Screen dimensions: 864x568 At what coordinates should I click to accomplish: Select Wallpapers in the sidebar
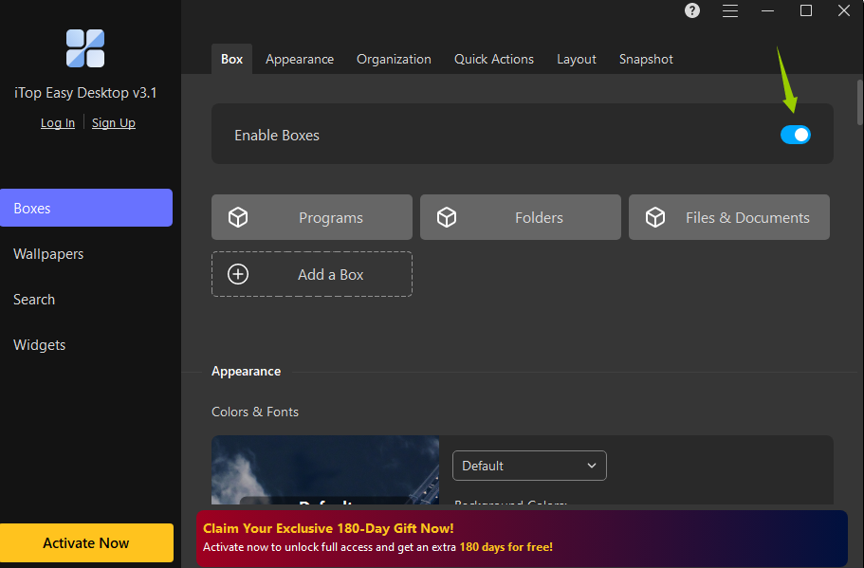tap(48, 254)
